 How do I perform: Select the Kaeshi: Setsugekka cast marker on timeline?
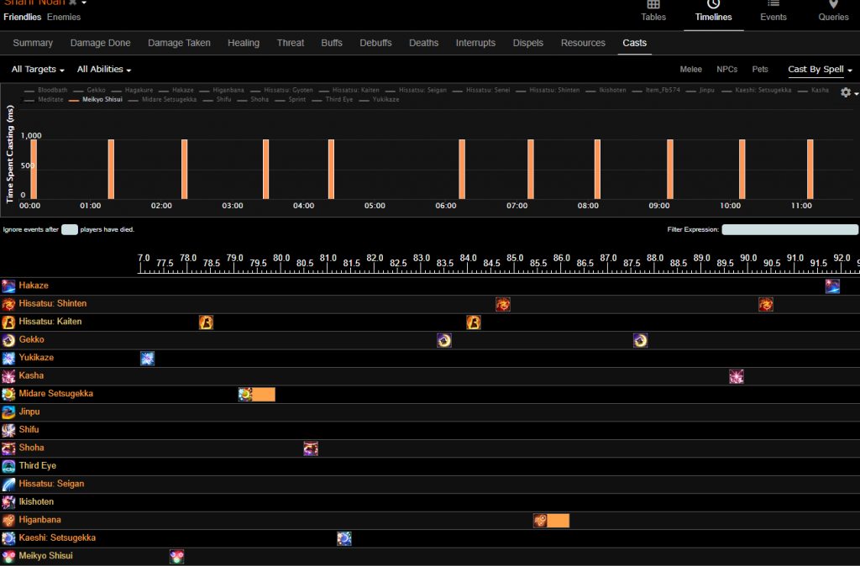coord(344,538)
